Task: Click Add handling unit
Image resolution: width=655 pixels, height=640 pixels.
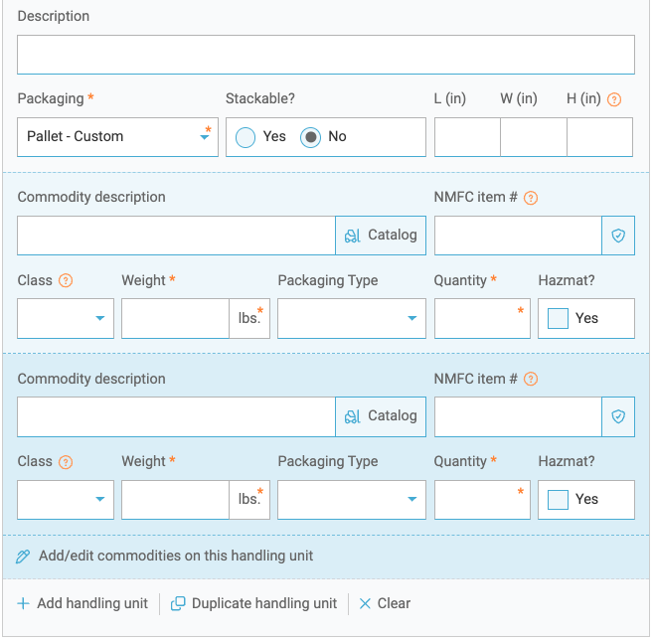Action: 82,603
